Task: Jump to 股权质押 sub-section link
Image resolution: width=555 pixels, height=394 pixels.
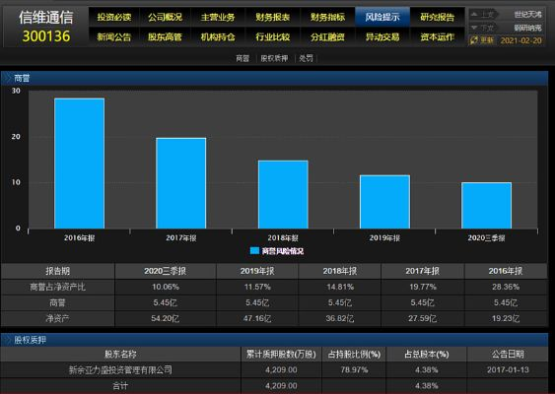Action: [274, 58]
